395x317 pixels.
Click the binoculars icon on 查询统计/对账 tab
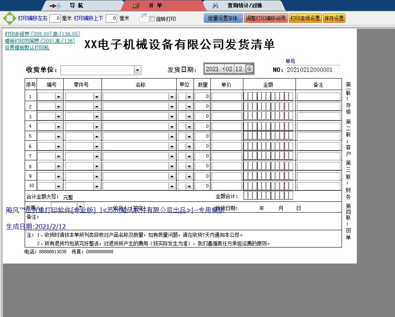(216, 5)
